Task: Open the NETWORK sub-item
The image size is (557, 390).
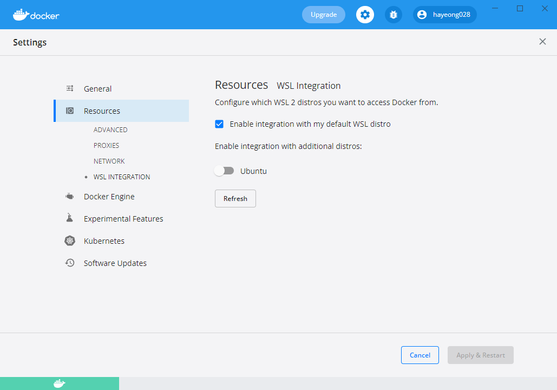Action: pyautogui.click(x=109, y=161)
